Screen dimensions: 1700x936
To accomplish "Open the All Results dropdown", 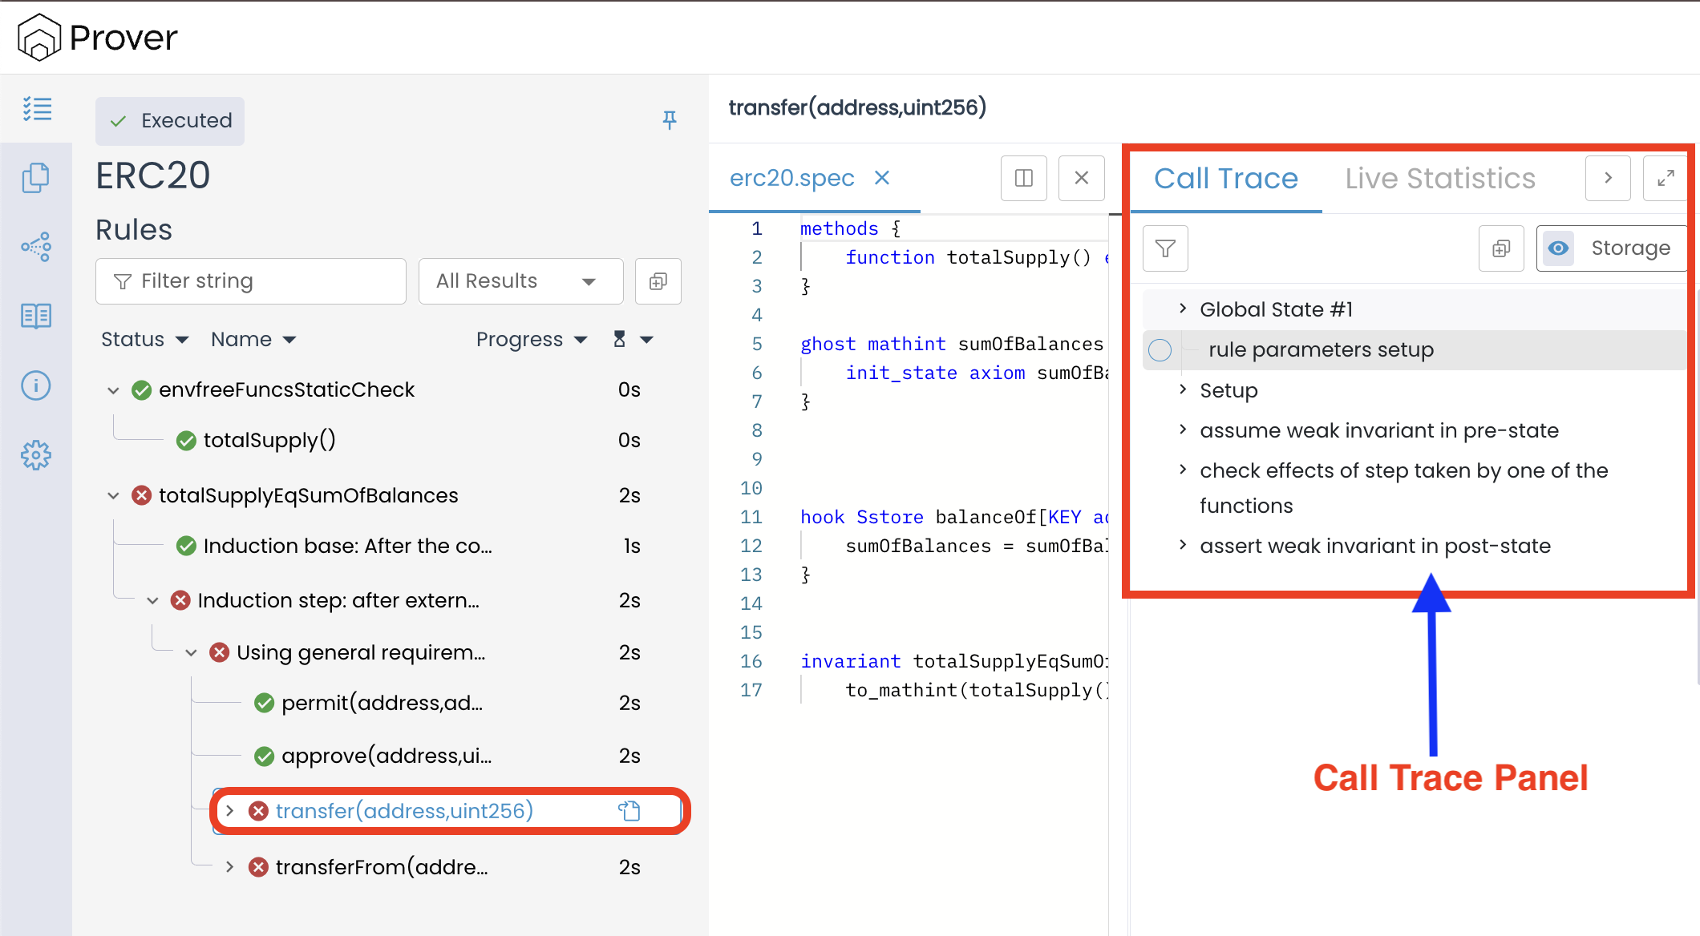I will [x=520, y=281].
